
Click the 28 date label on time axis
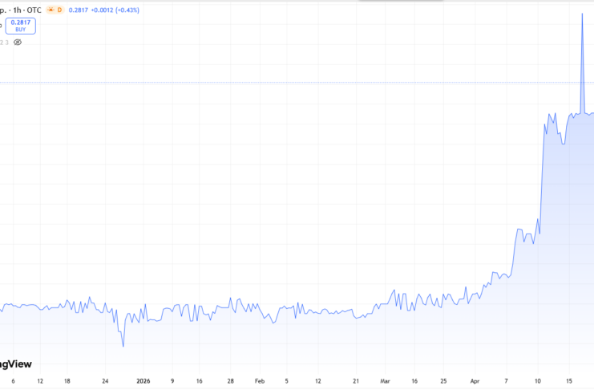point(230,381)
